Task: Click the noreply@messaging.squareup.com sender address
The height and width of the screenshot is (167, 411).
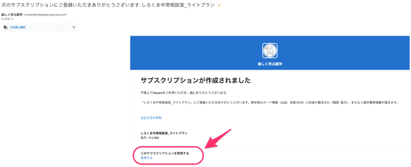Action: tap(45, 15)
